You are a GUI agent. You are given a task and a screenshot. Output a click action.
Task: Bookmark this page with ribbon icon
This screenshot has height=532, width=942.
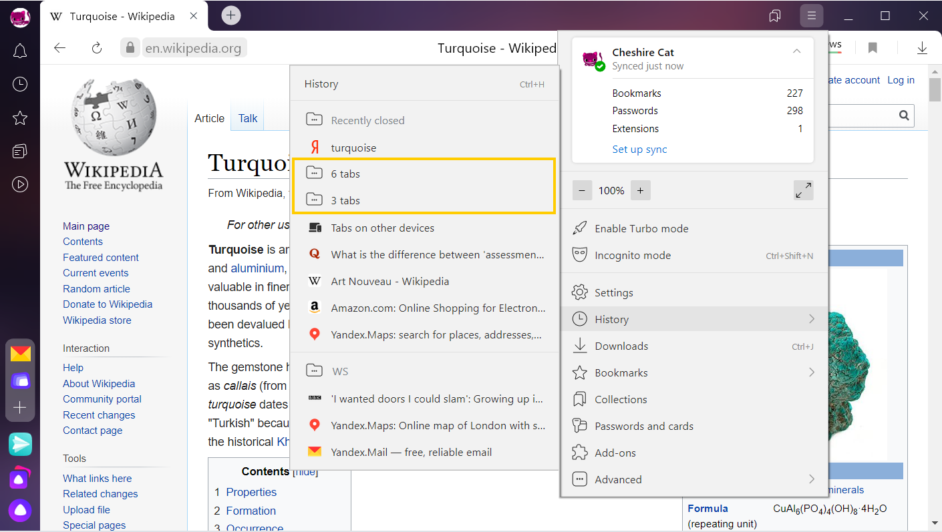(x=873, y=48)
